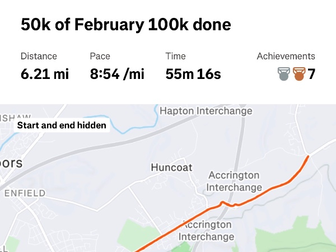This screenshot has width=336, height=252.
Task: Click the Accrington Interchange label above the route
Action: pyautogui.click(x=234, y=181)
